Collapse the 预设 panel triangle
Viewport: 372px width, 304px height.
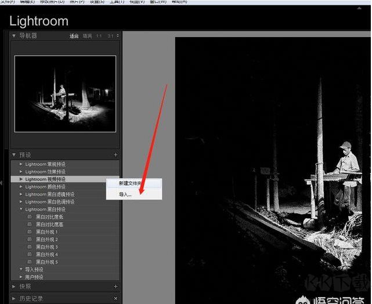point(14,155)
